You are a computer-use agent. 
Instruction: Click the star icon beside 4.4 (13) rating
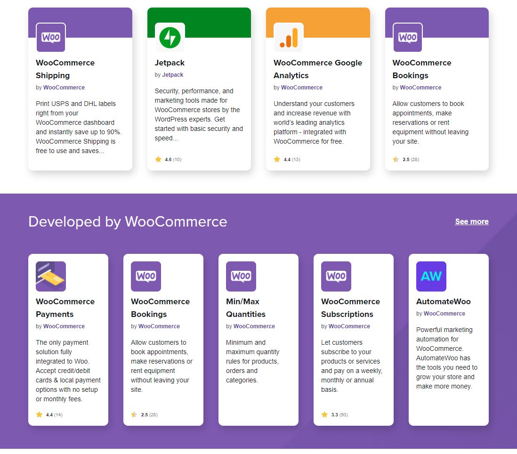pyautogui.click(x=277, y=160)
